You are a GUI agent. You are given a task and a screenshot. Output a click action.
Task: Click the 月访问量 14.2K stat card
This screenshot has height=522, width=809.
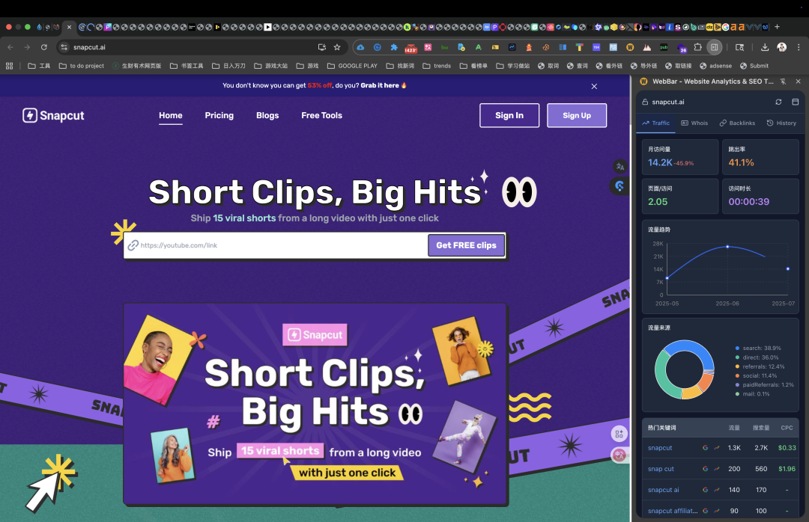(x=680, y=156)
